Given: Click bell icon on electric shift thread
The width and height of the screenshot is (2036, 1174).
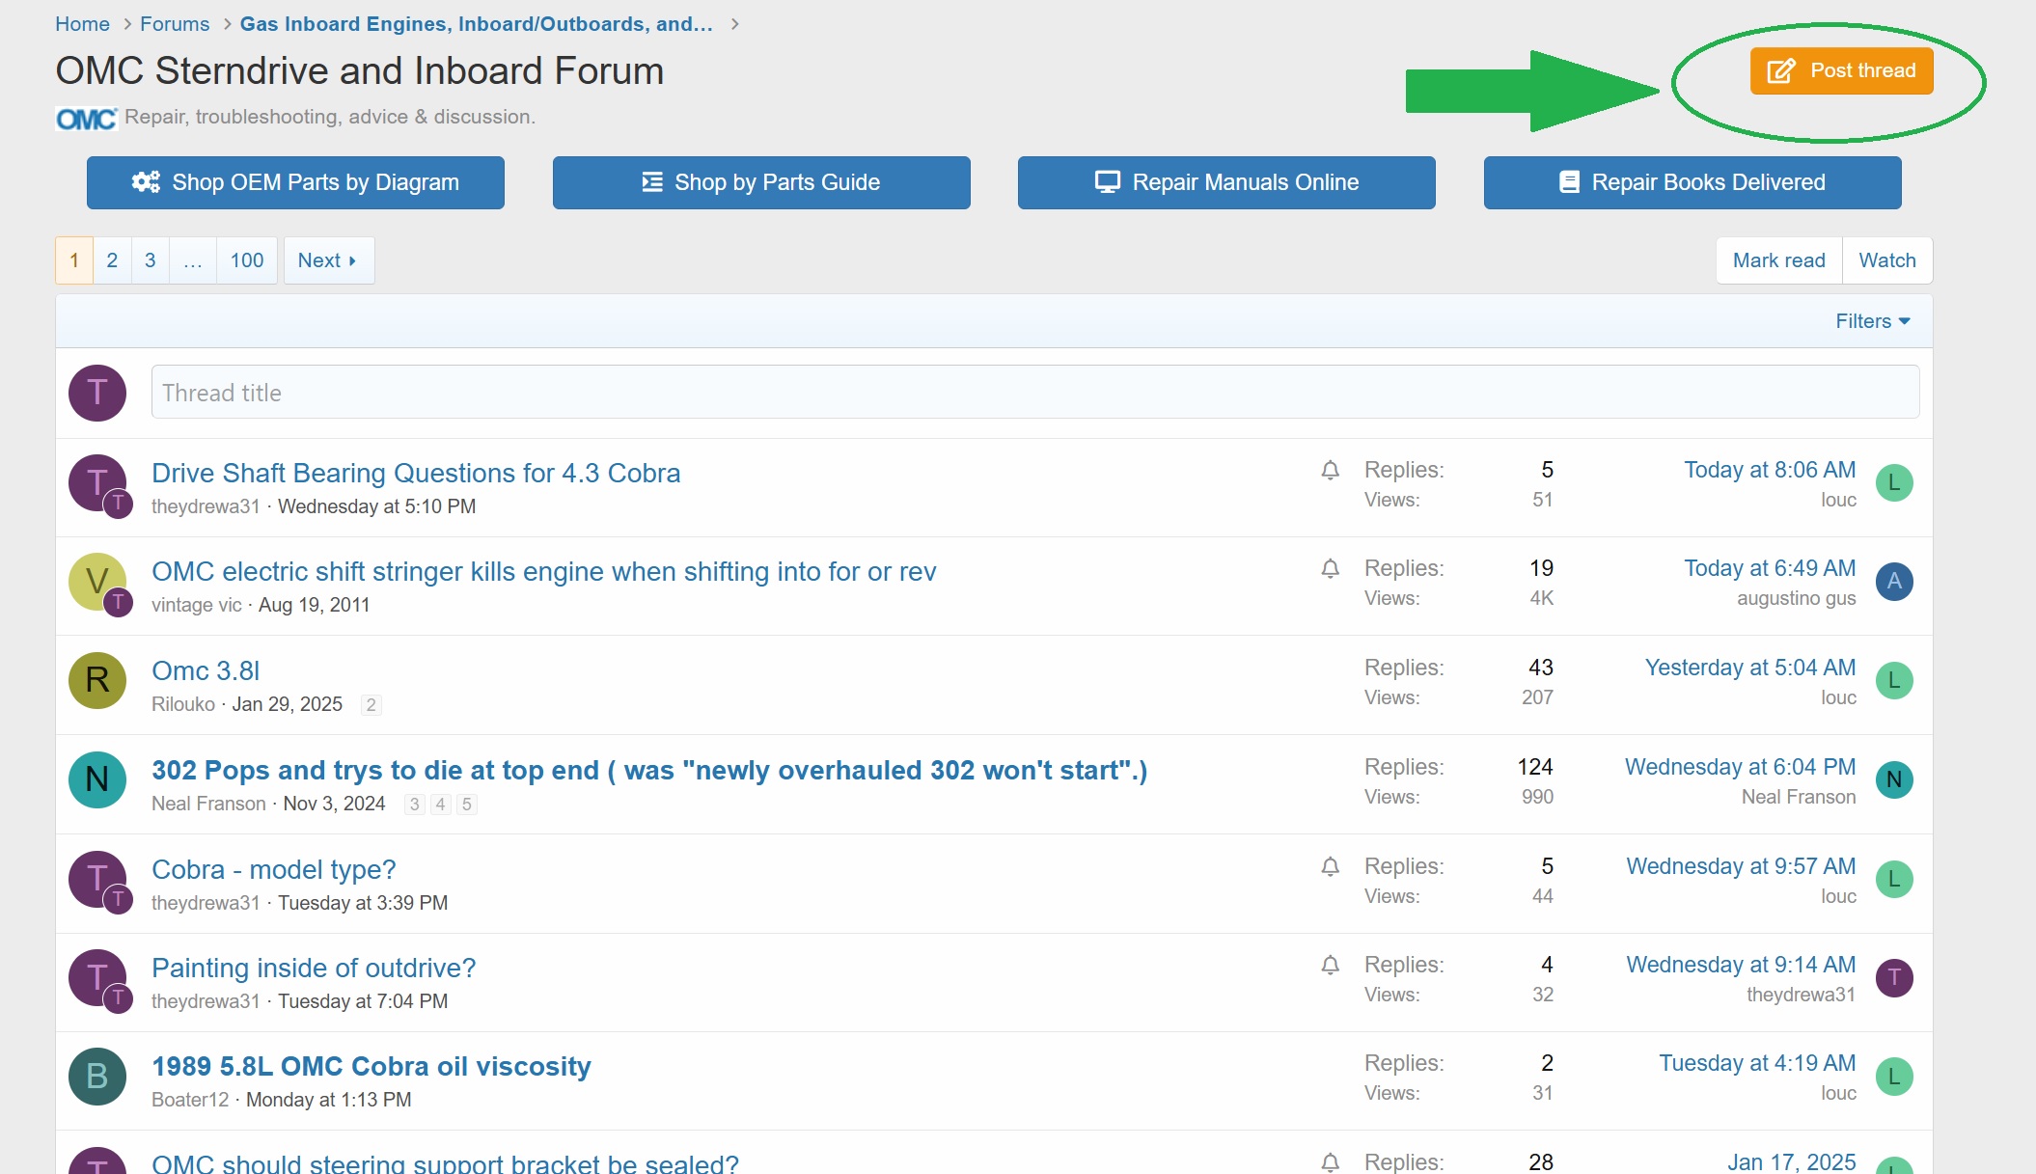Looking at the screenshot, I should [1330, 568].
